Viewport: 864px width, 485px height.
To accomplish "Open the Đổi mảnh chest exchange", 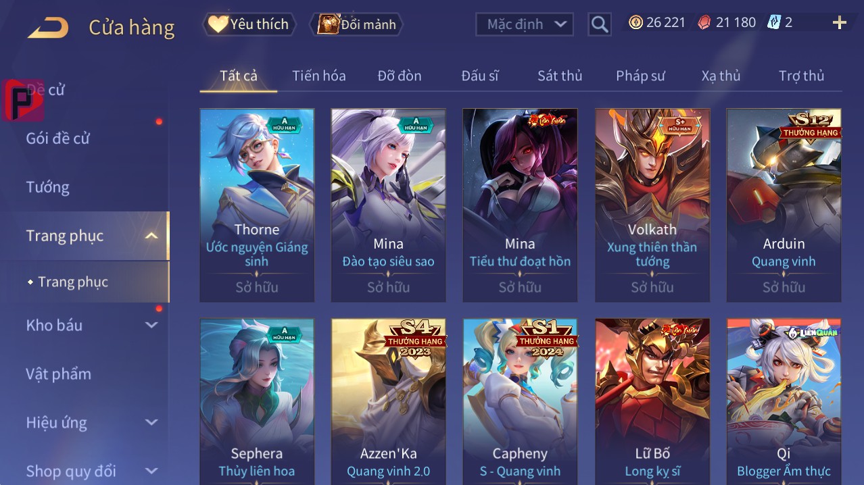I will coord(356,24).
